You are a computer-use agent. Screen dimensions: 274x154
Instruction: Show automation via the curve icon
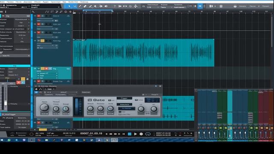click(47, 12)
